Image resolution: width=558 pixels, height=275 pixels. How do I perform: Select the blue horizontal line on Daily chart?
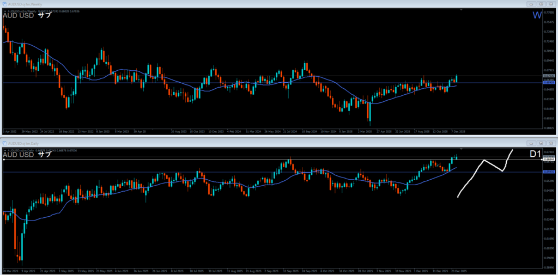(218, 172)
